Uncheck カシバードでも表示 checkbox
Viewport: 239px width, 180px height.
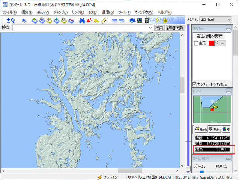[194, 84]
